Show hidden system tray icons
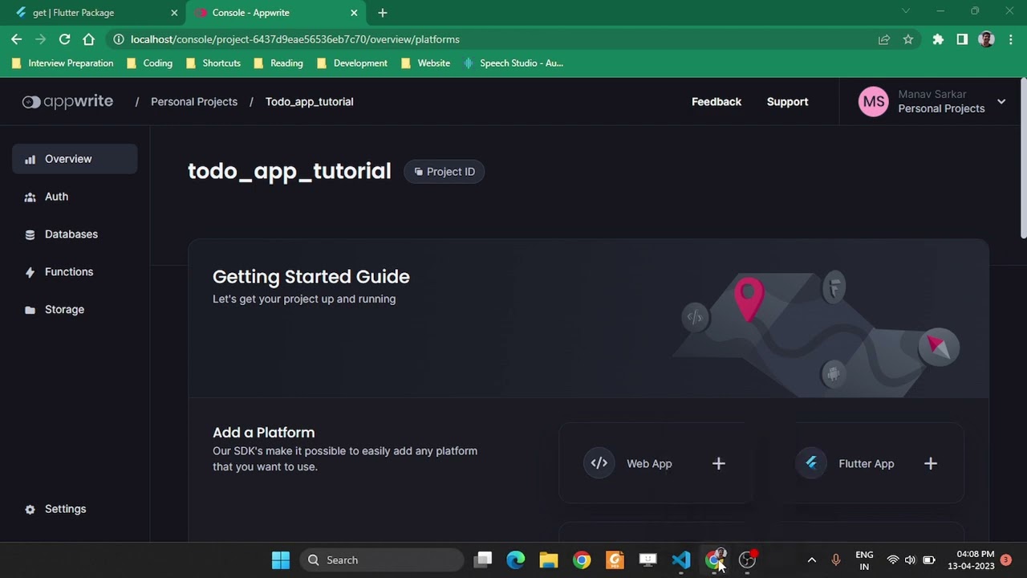This screenshot has height=578, width=1027. pyautogui.click(x=811, y=560)
